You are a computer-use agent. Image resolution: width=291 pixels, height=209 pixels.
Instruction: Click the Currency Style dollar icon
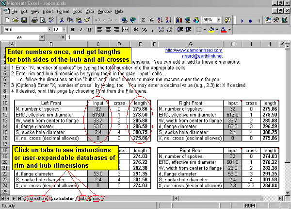(136, 29)
